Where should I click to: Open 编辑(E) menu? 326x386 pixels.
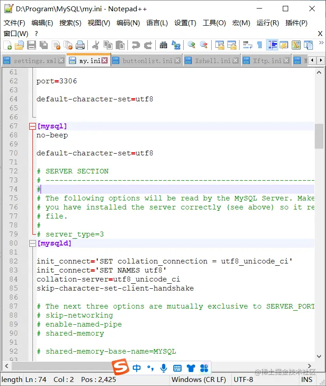pyautogui.click(x=42, y=23)
